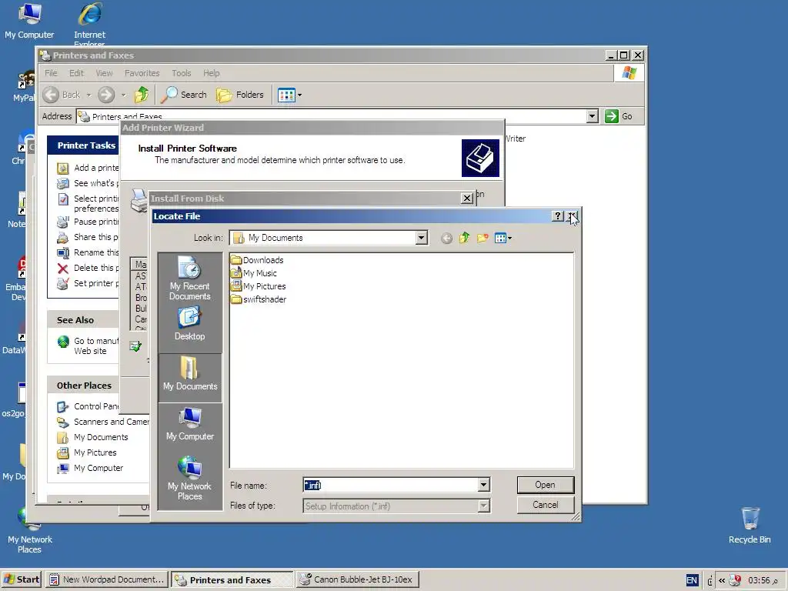Viewport: 788px width, 591px height.
Task: Create new folder in Locate File dialog
Action: click(482, 239)
